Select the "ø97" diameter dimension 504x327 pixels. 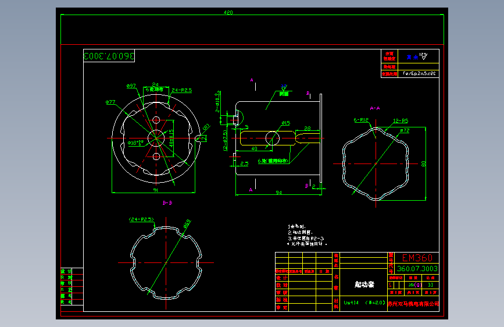[131, 86]
